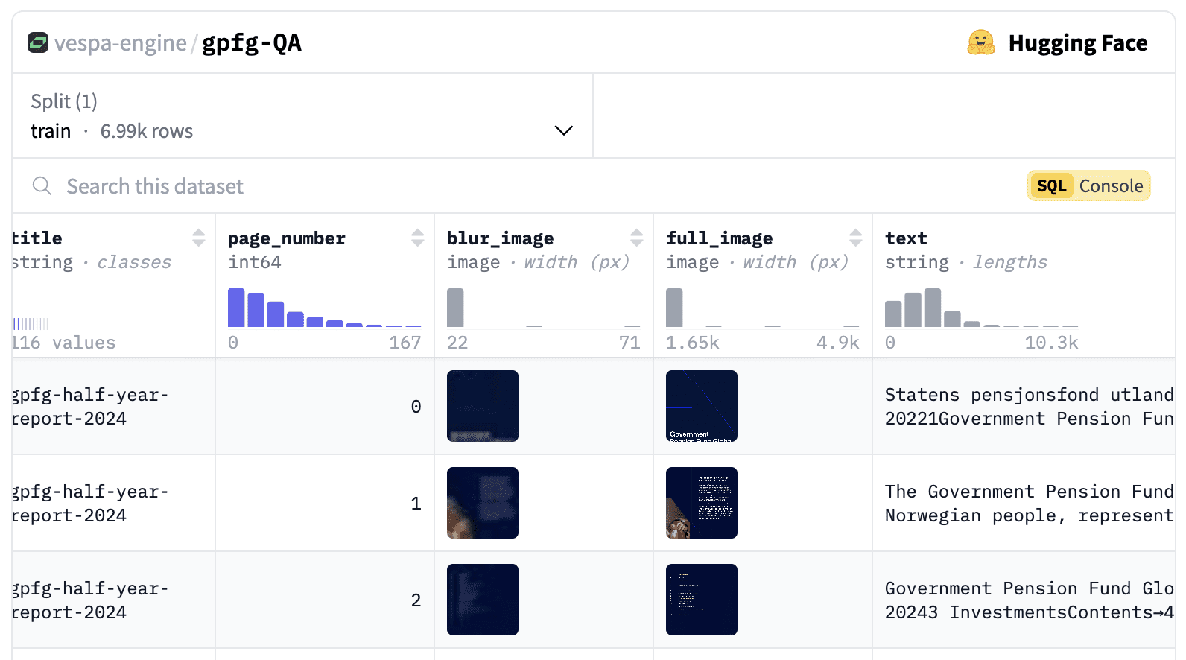Open the SQL Console
This screenshot has width=1186, height=660.
coord(1088,185)
